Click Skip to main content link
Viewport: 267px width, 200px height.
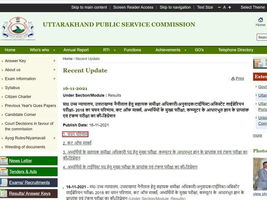click(89, 7)
